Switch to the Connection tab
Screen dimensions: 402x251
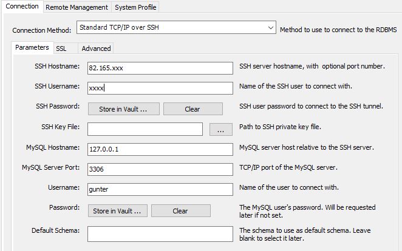coord(22,6)
